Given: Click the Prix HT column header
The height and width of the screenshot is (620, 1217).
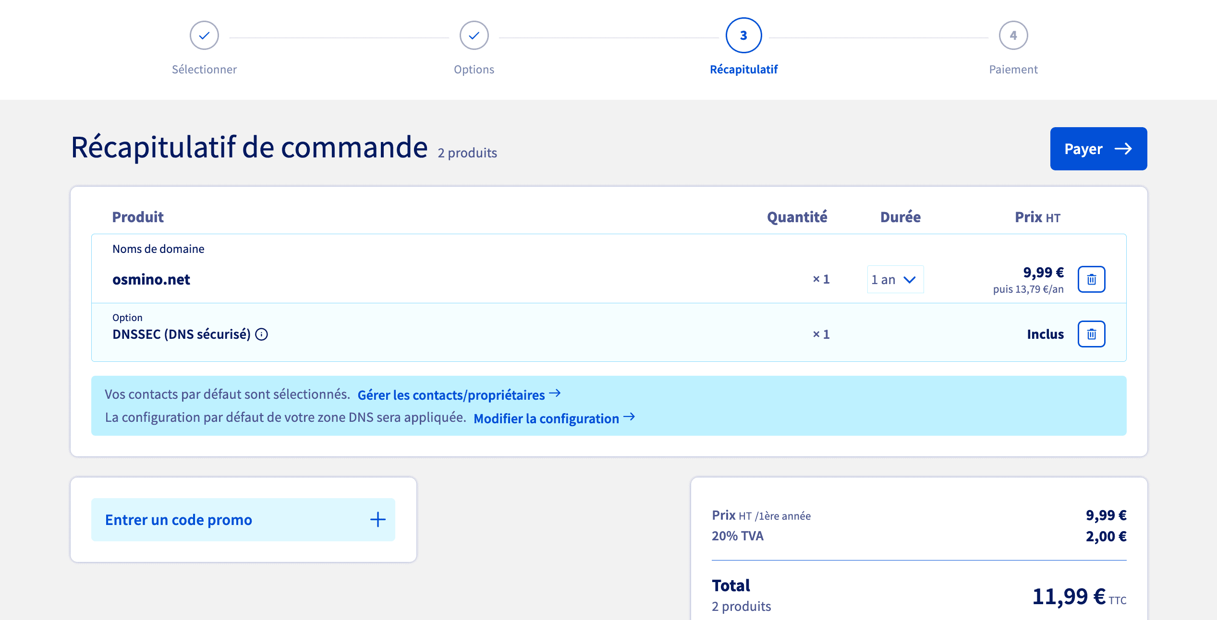Looking at the screenshot, I should coord(1037,217).
